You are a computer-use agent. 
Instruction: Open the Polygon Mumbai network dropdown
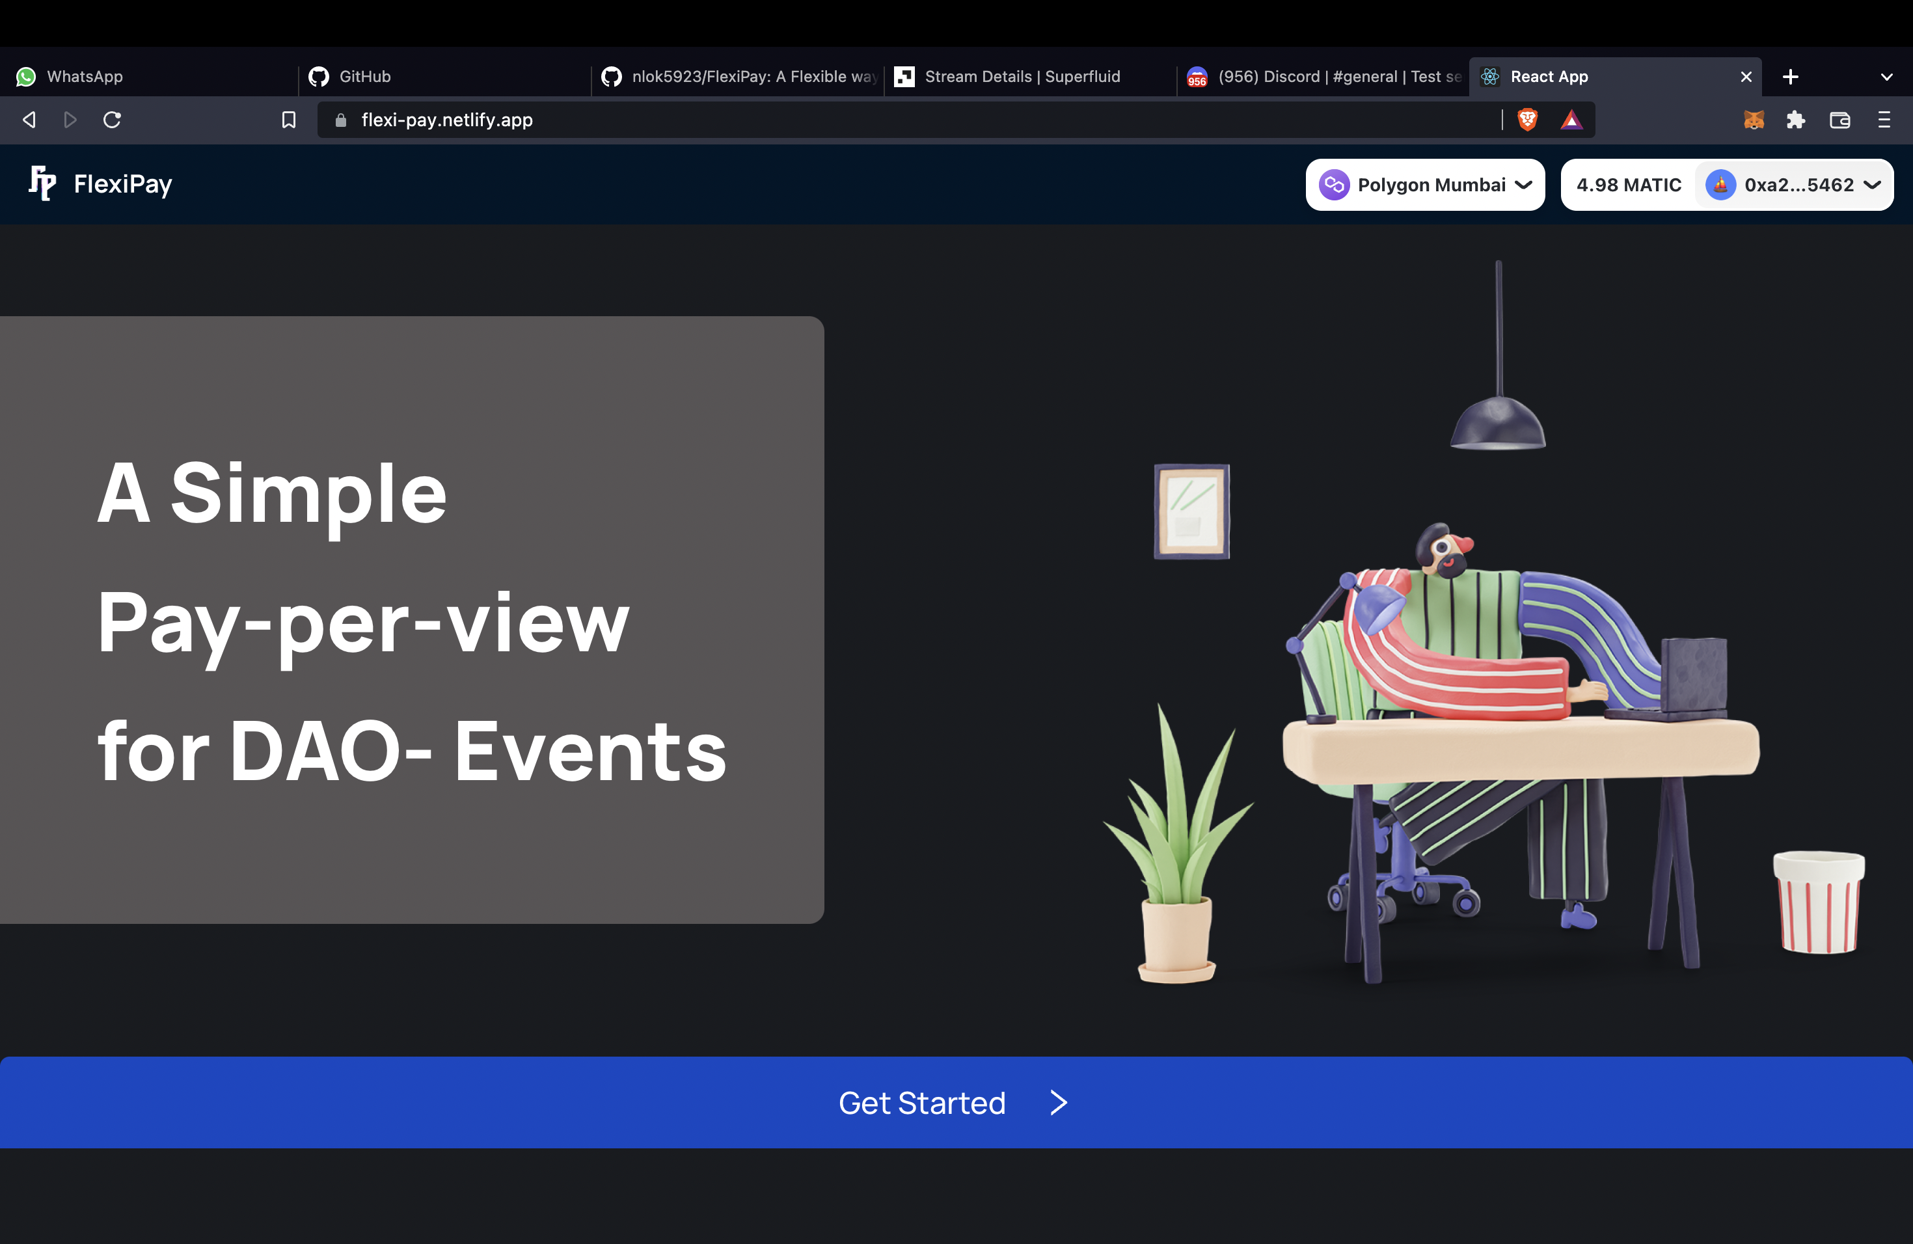tap(1424, 185)
